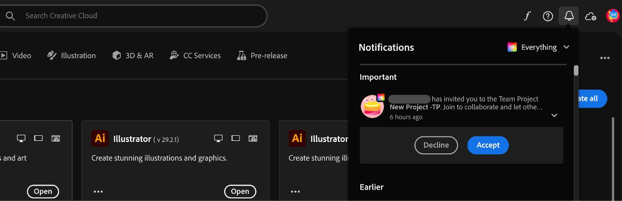Open the Fonts italic f icon

(527, 16)
